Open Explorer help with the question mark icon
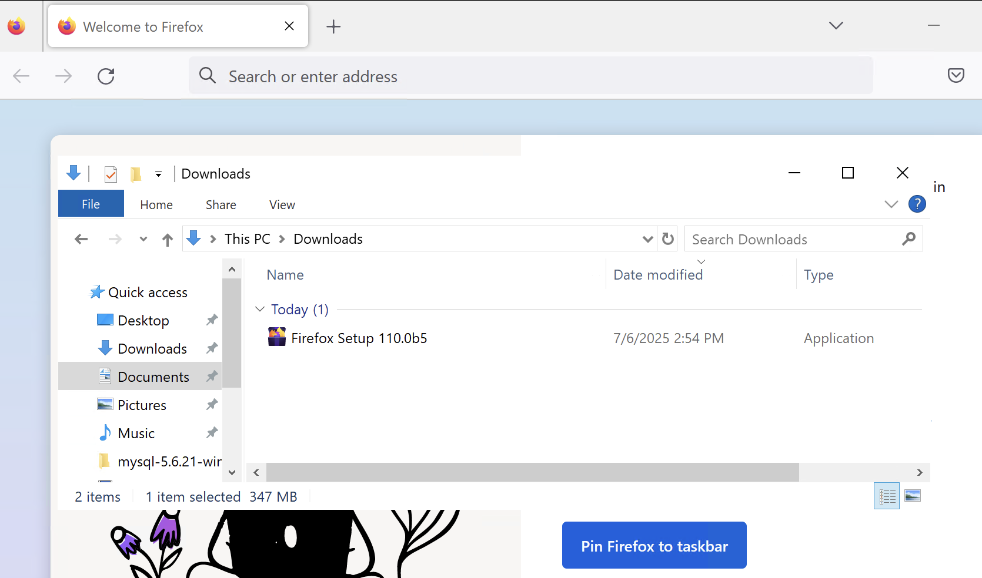Viewport: 982px width, 578px height. (917, 204)
